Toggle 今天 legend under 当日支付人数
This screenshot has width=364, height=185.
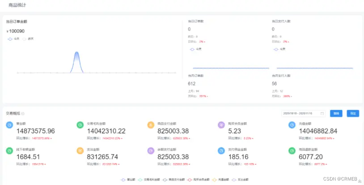279,49
